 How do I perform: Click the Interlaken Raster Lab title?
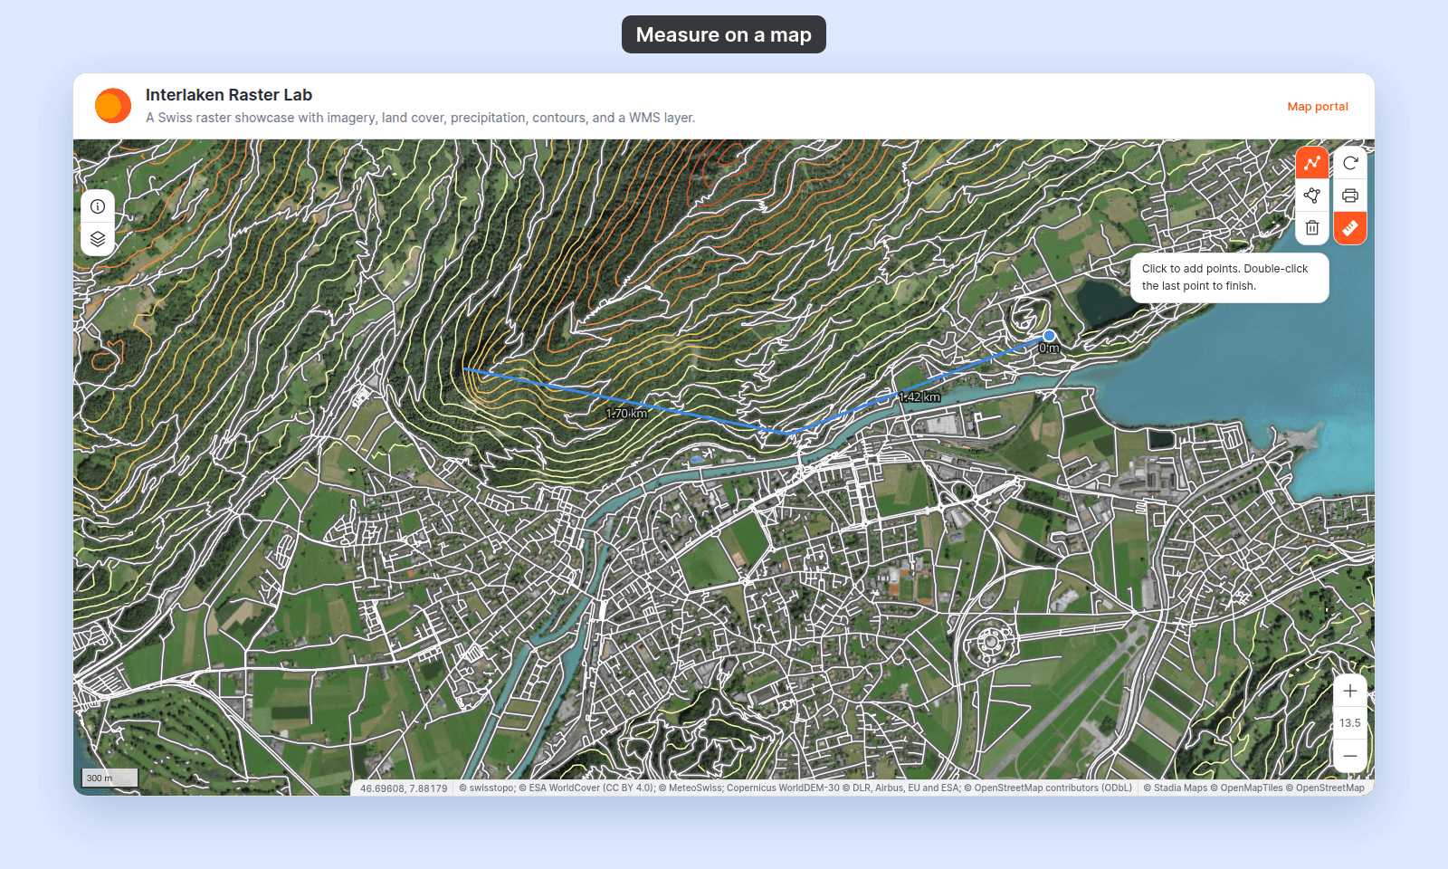click(229, 95)
